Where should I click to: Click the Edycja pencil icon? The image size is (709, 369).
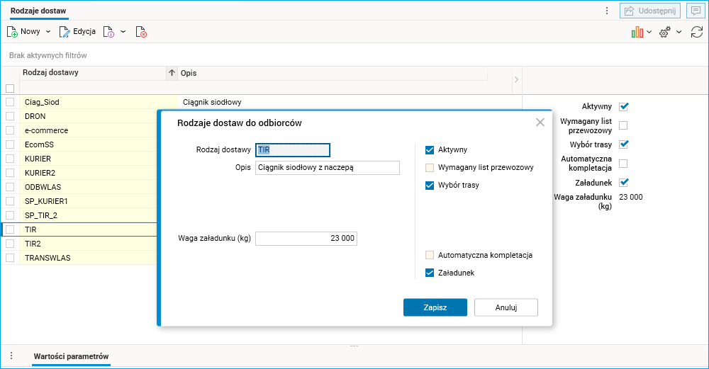coord(65,32)
